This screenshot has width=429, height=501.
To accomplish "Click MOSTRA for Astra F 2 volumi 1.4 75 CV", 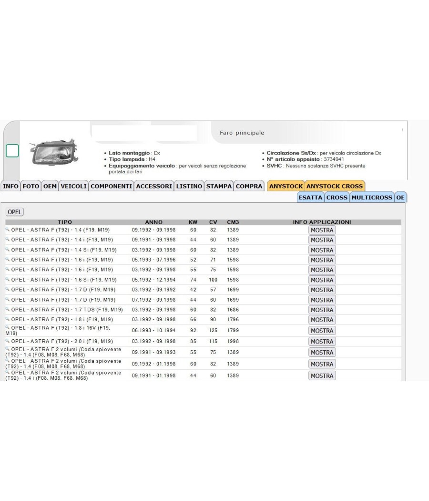I will (322, 353).
